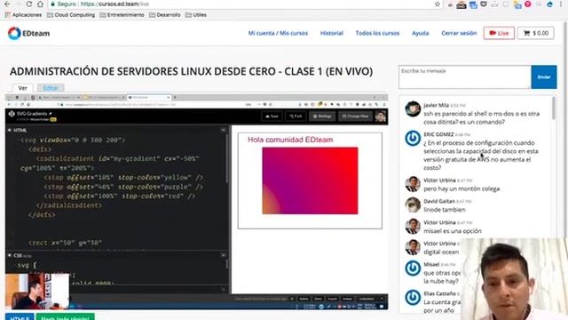Screen dimensions: 568x320
Task: Click Javier Mila's chat avatar
Action: pyautogui.click(x=413, y=108)
